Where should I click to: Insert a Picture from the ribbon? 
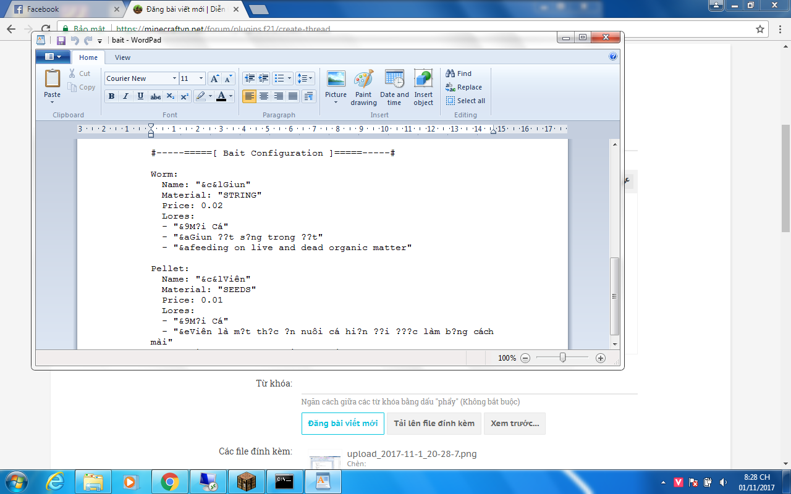coord(336,80)
